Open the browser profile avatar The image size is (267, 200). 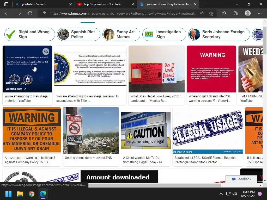248,13
